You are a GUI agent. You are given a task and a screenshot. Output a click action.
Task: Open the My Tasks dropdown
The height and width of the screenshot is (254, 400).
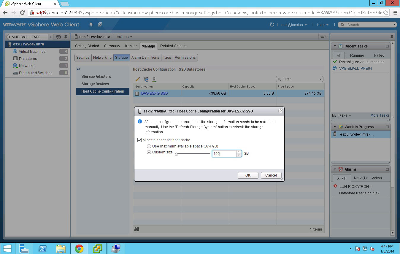[342, 115]
